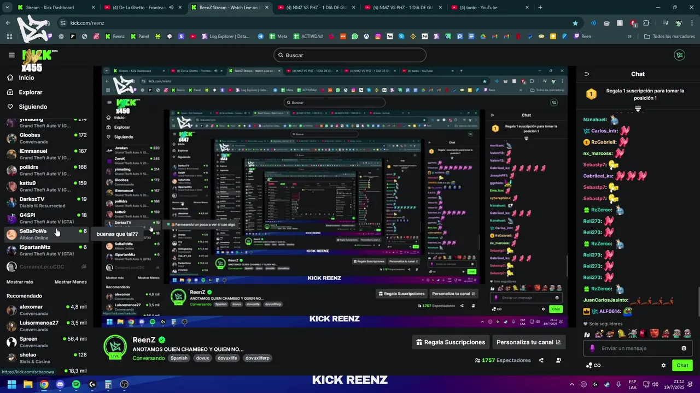Open Telegram bookmark icon
Screen dimensions: 700x393
[x=260, y=37]
